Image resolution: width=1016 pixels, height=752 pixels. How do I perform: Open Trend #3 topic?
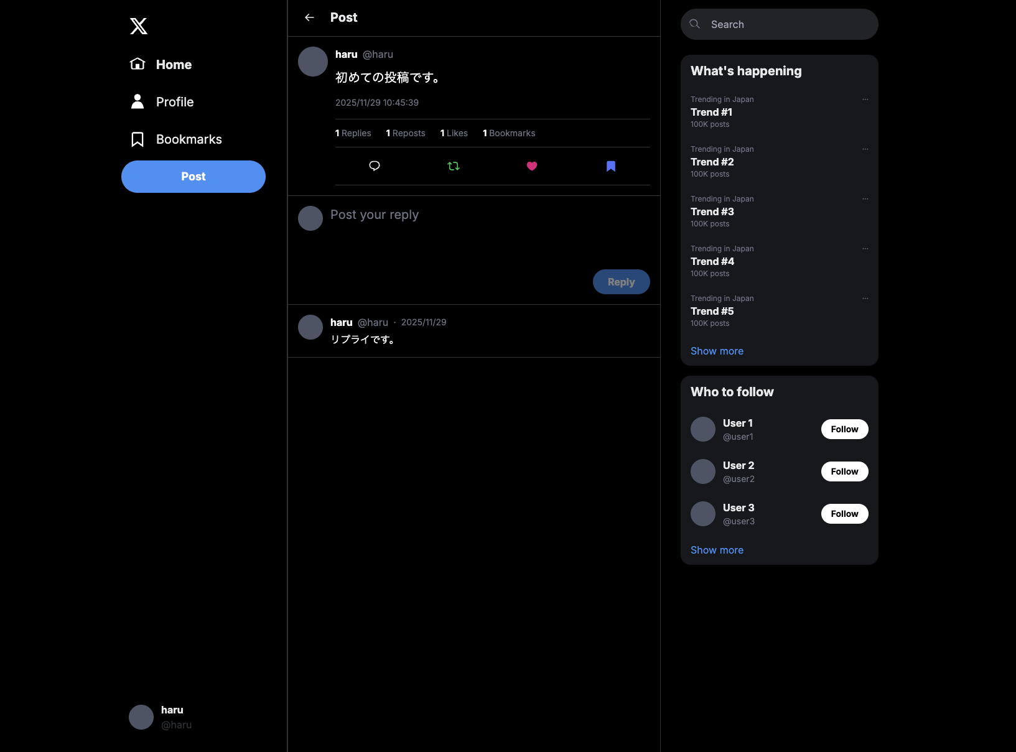tap(712, 211)
